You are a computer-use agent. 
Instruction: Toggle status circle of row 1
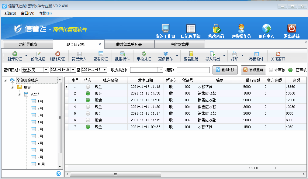[88, 87]
